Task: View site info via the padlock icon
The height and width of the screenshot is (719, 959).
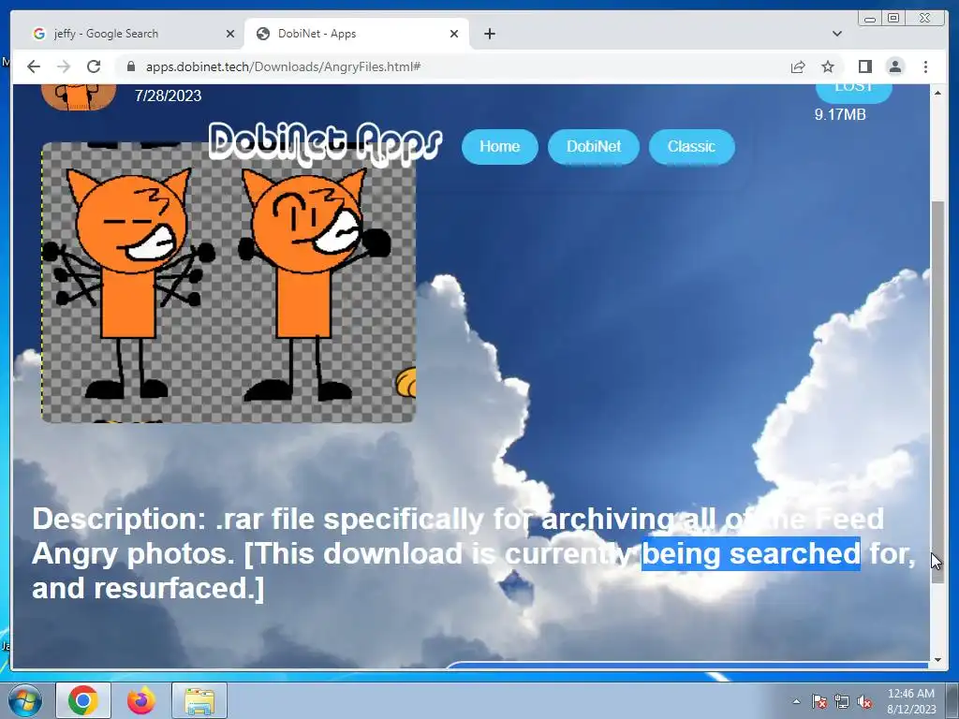Action: pyautogui.click(x=130, y=66)
